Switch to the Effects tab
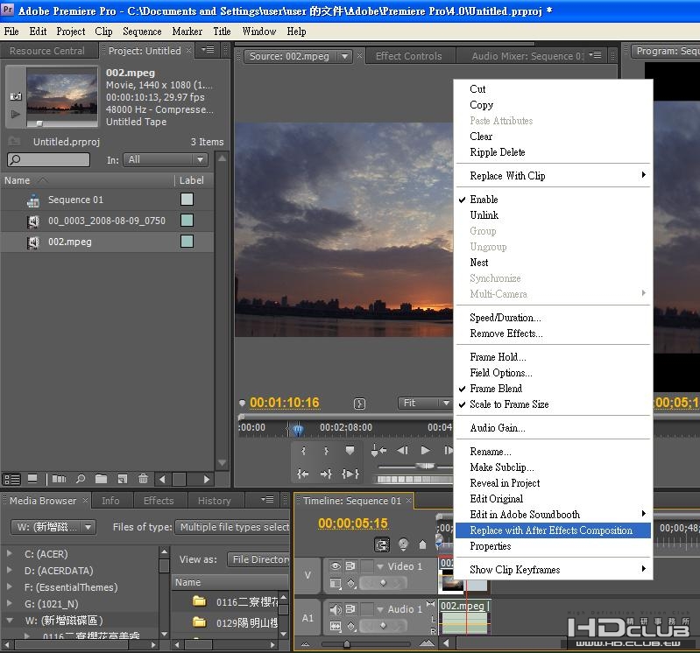This screenshot has height=653, width=700. [159, 501]
